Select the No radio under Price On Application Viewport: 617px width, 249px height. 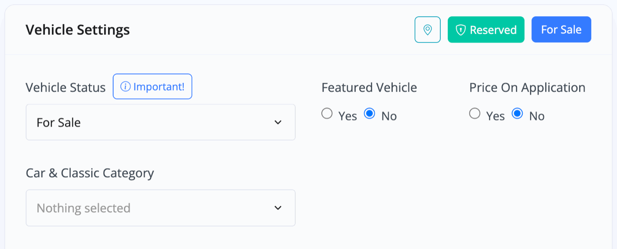click(x=517, y=114)
